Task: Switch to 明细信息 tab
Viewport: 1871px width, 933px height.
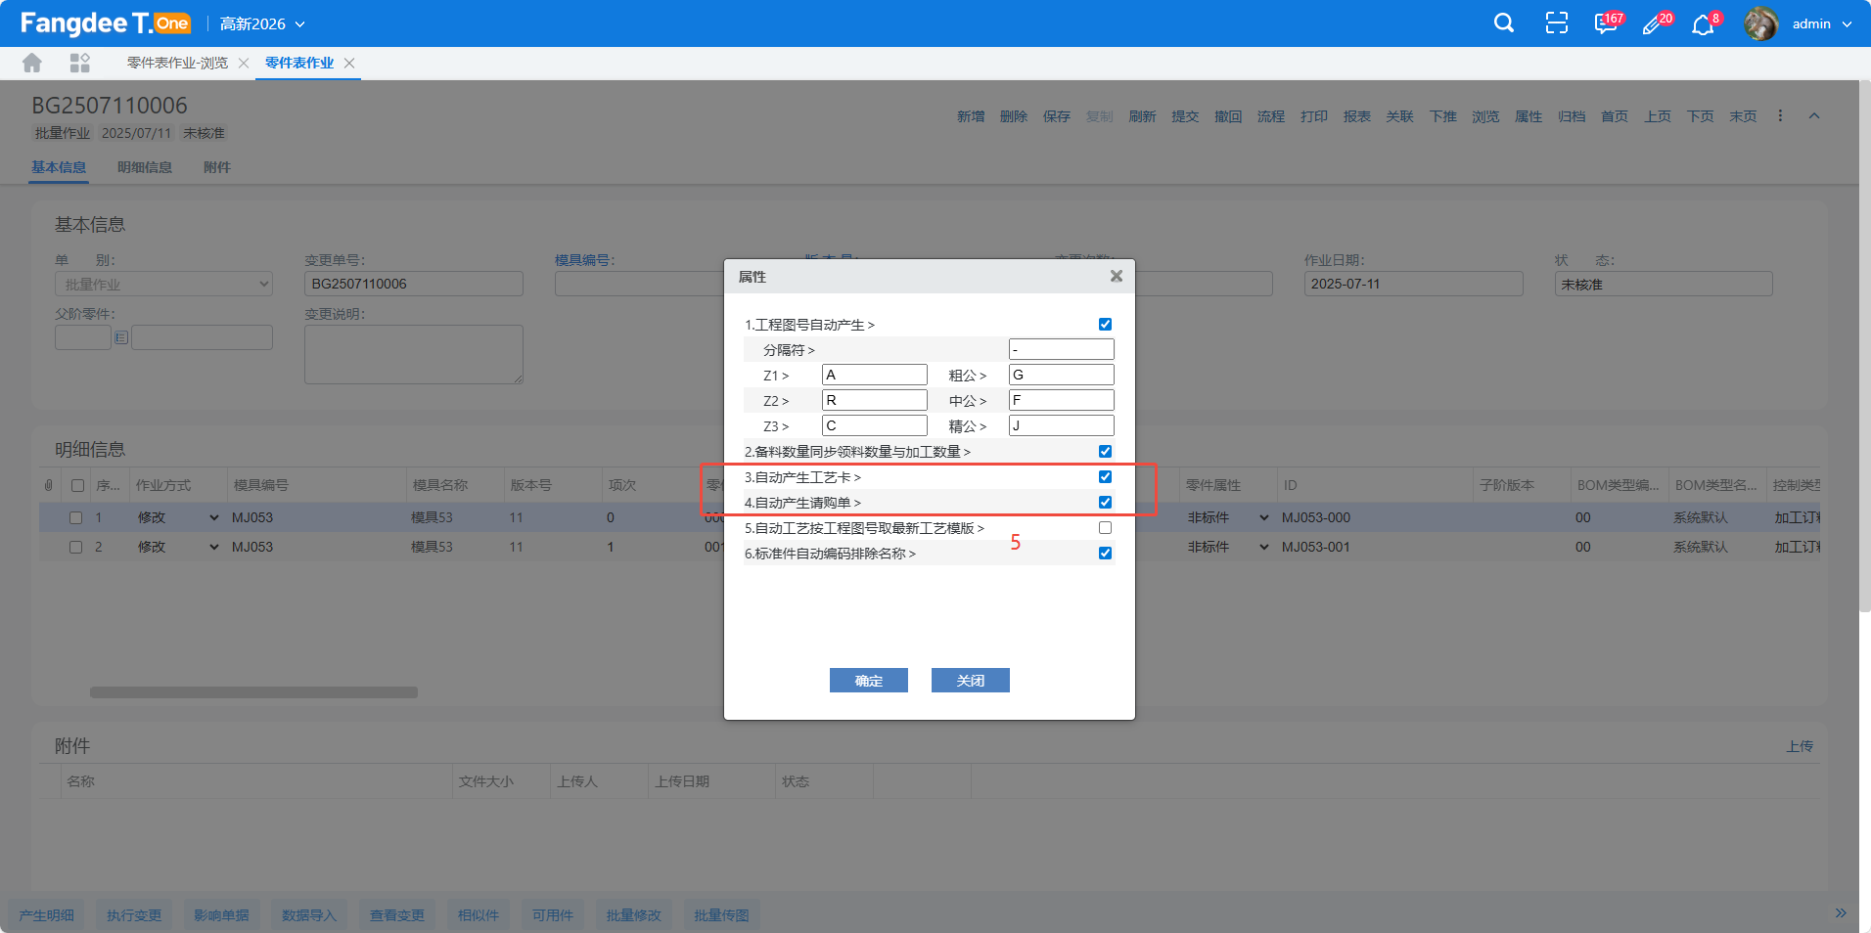Action: point(145,167)
